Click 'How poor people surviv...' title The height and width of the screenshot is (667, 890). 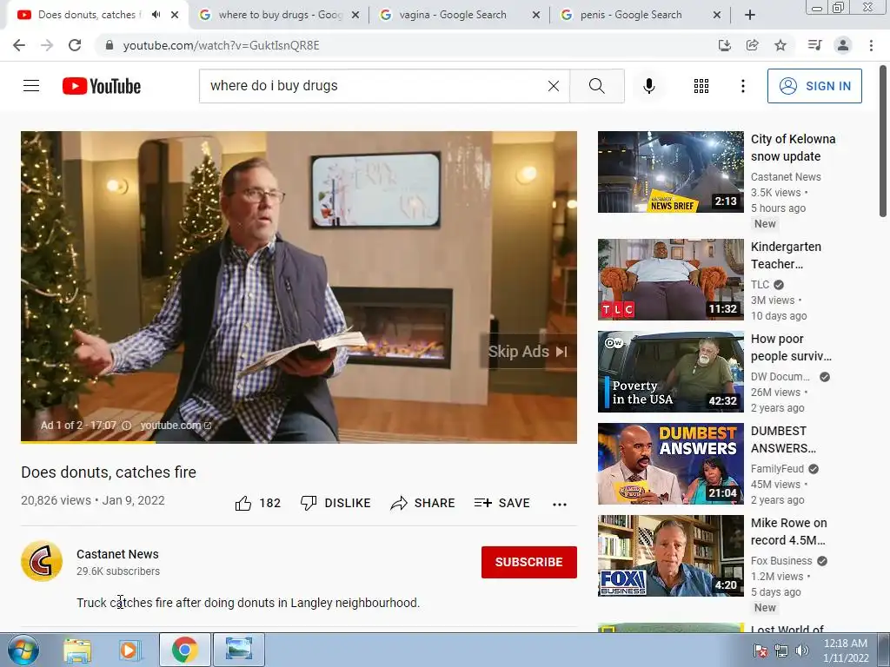pos(791,347)
